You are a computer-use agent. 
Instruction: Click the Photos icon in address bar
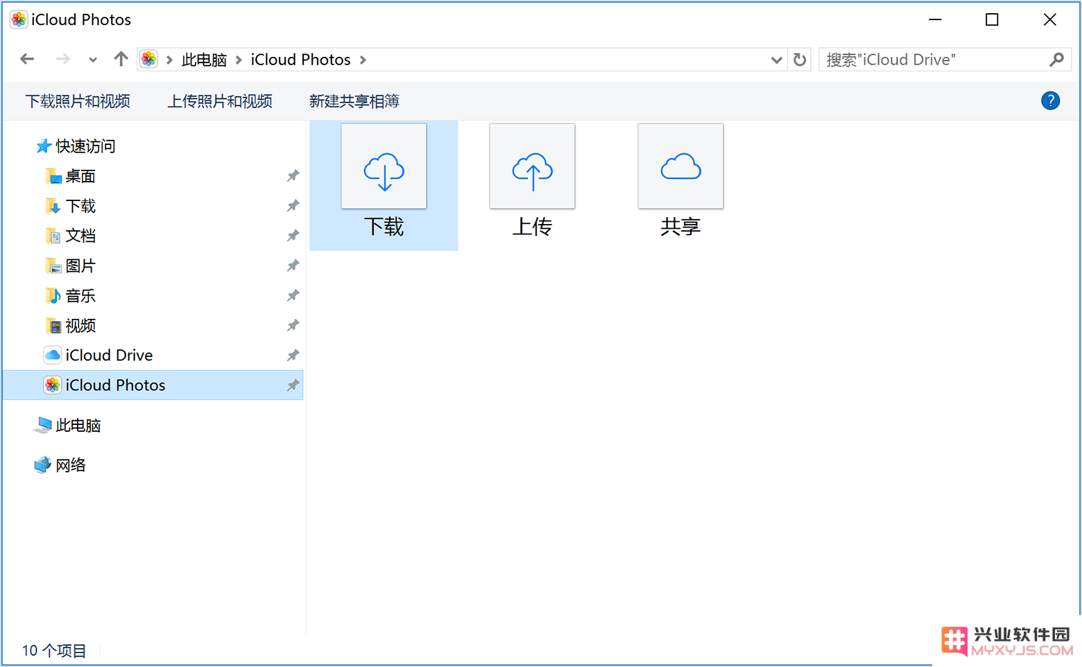point(149,60)
